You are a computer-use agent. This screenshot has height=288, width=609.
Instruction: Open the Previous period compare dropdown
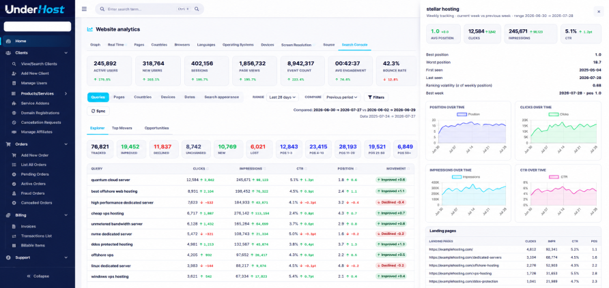pos(342,97)
